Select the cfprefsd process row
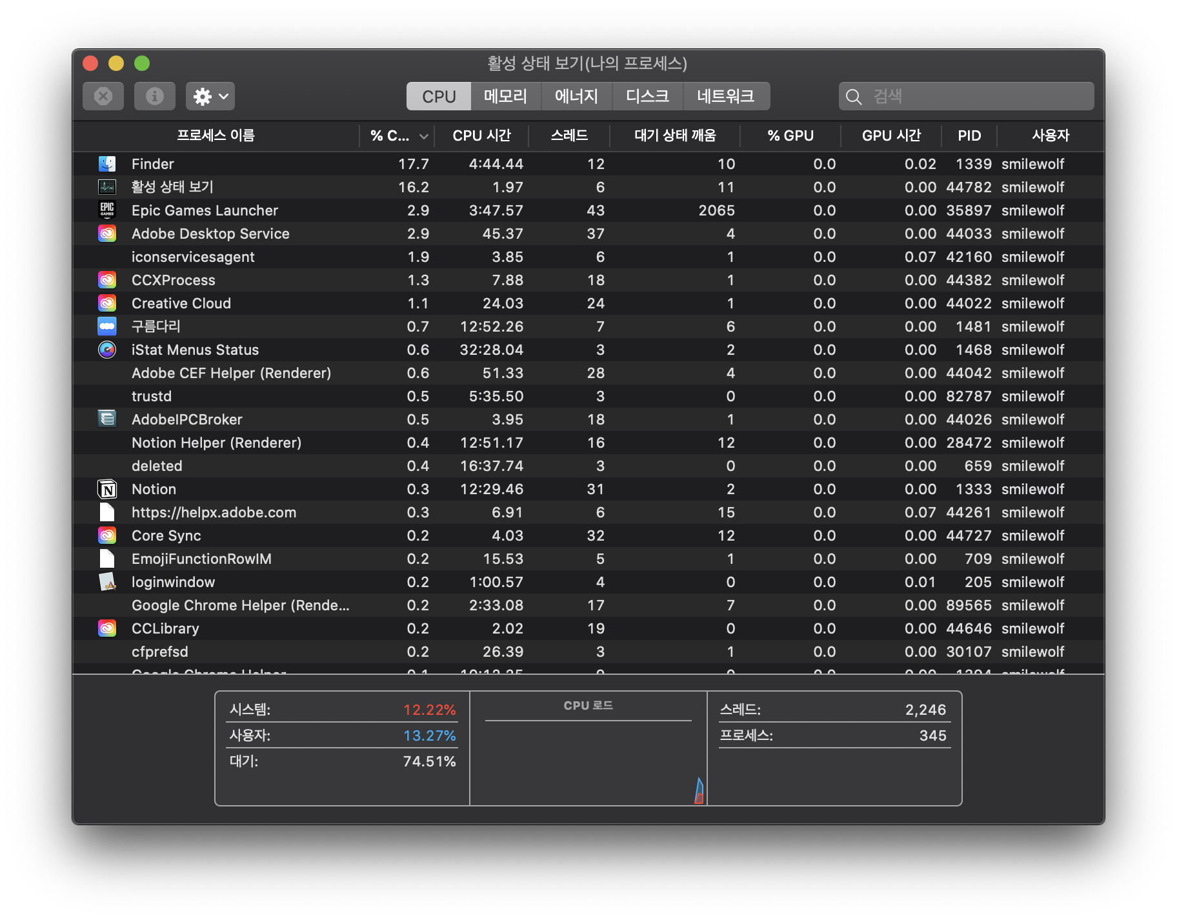The image size is (1177, 920). [x=588, y=652]
